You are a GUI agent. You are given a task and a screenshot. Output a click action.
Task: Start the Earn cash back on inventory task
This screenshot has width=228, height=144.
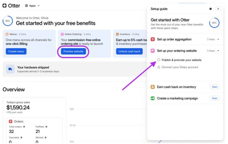pyautogui.click(x=215, y=87)
